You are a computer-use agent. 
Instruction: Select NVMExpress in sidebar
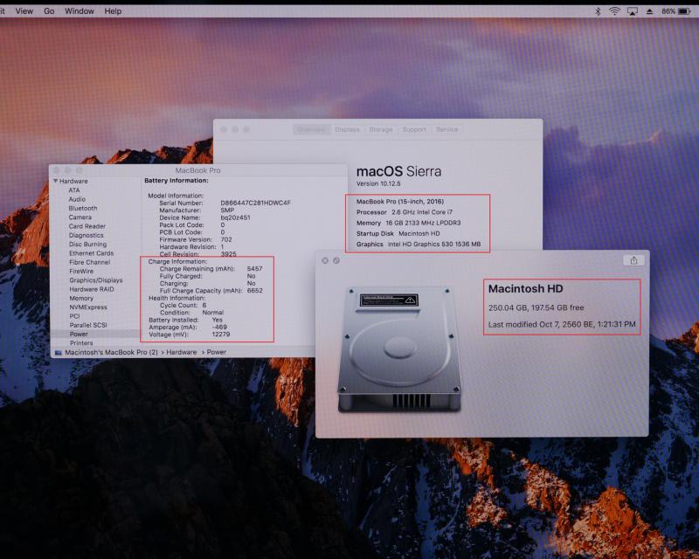click(x=88, y=307)
